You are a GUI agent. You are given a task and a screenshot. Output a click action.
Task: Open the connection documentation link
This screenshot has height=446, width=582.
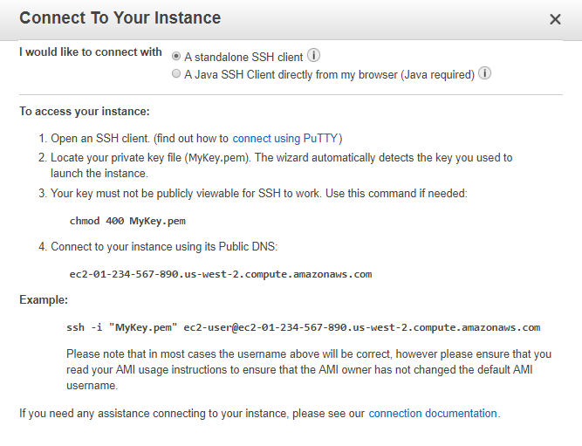coord(433,414)
